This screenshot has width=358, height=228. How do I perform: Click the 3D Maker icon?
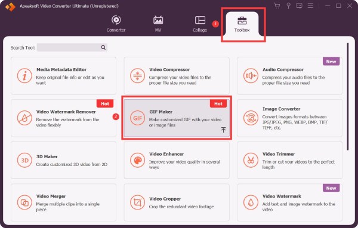(x=24, y=160)
